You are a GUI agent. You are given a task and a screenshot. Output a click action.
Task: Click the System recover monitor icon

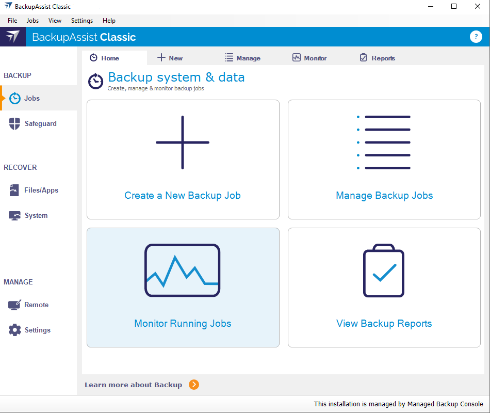tap(14, 216)
